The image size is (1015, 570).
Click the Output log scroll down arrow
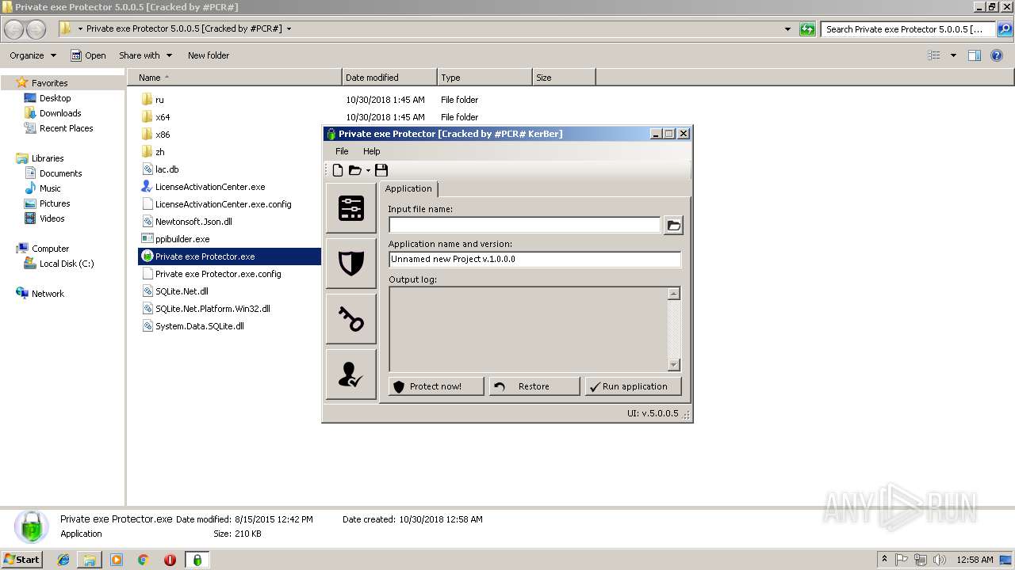674,365
